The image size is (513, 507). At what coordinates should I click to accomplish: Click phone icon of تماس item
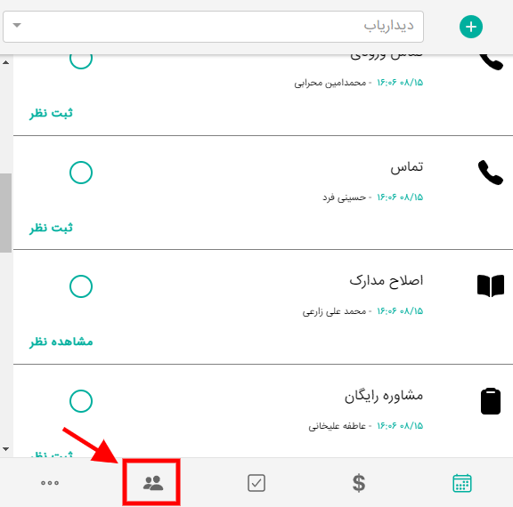[x=491, y=173]
